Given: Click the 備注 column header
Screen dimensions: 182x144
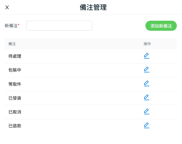Looking at the screenshot, I should 12,44.
